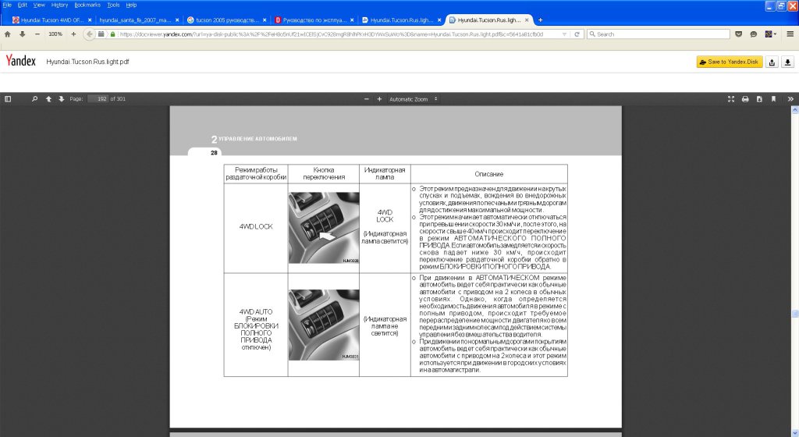
Task: Close the Hyundai Tucson 4WD tab
Action: (90, 20)
